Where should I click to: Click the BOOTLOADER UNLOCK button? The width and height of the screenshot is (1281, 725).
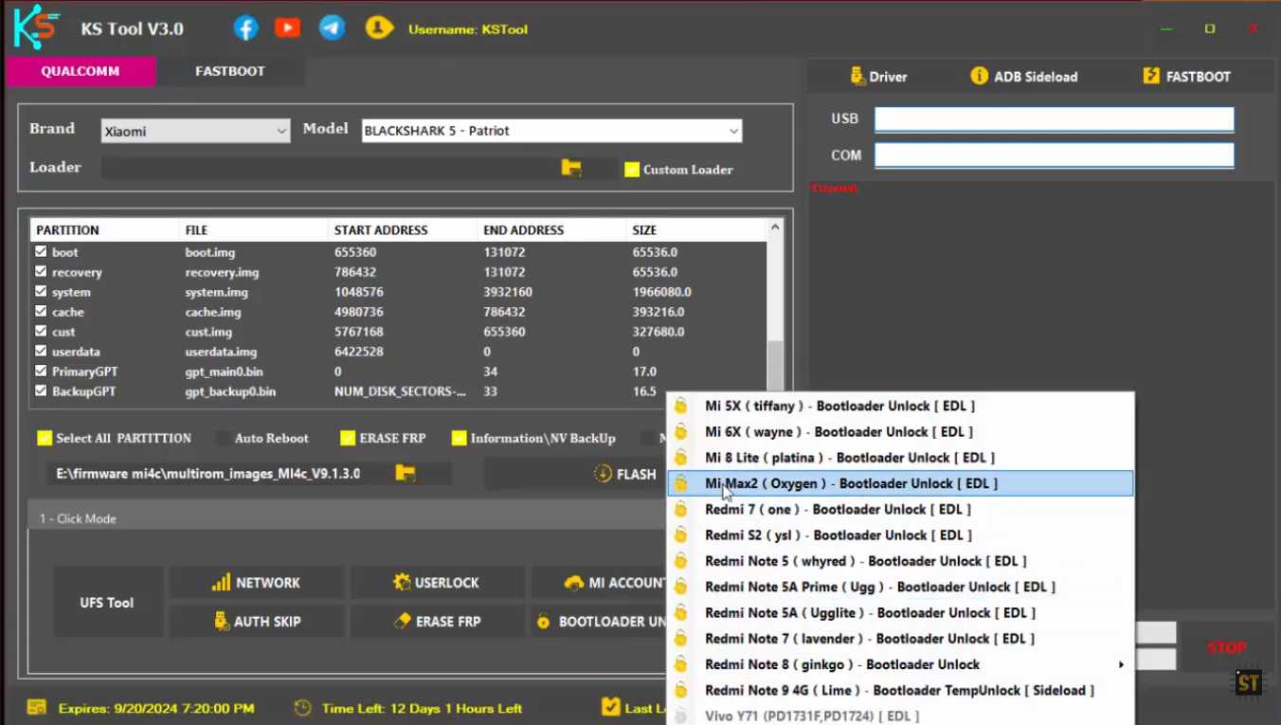click(601, 622)
